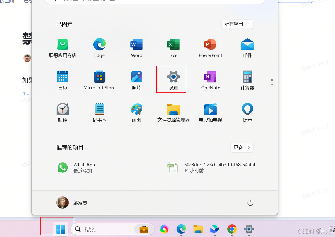Switch to the second pinned page dot

(x=272, y=84)
